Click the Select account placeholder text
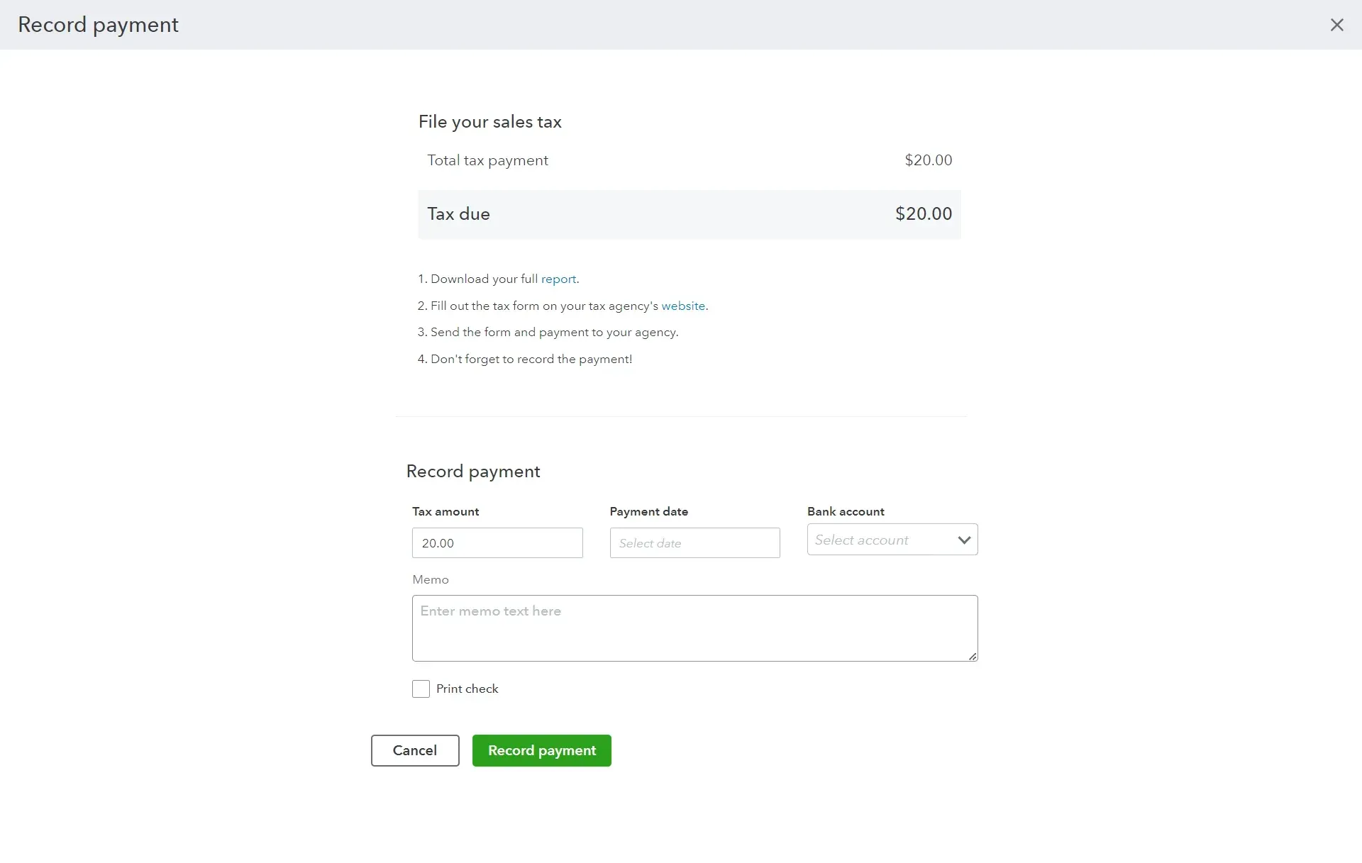Viewport: 1362px width, 863px height. (x=861, y=540)
